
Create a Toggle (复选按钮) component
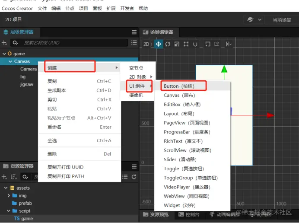click(192, 169)
